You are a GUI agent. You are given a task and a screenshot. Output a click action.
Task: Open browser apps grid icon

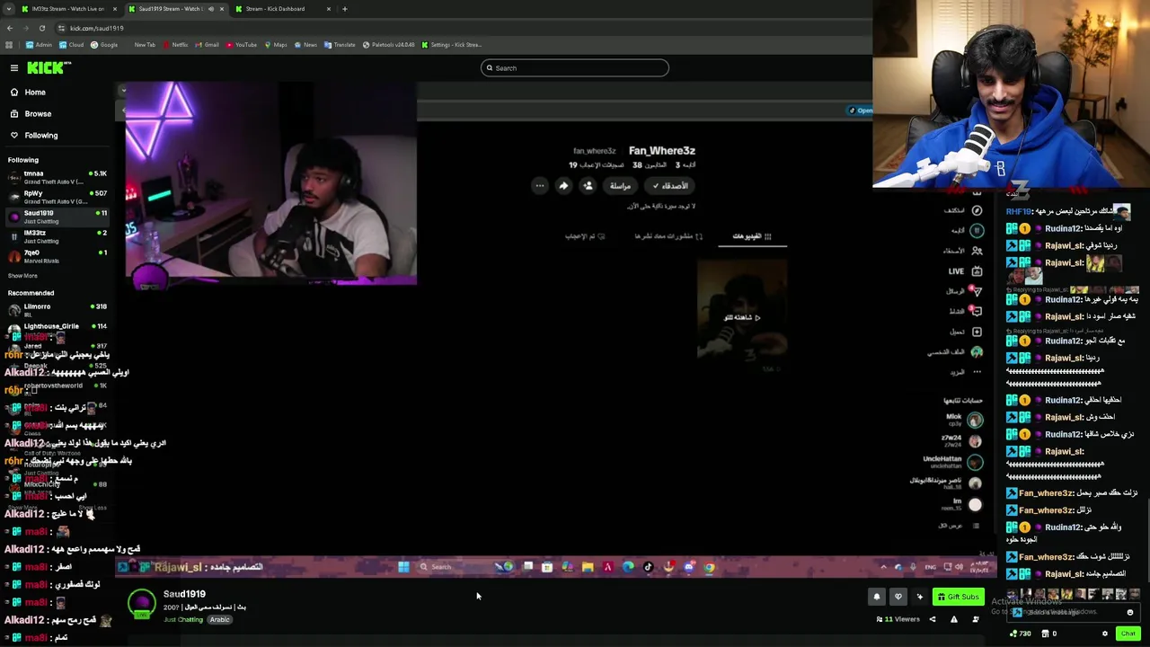click(9, 45)
